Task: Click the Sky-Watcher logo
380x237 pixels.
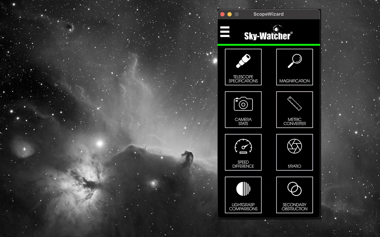Action: tap(268, 33)
